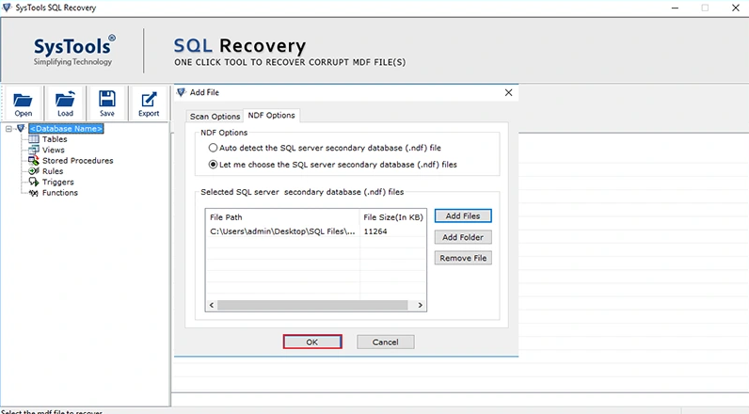Click the Stored Procedures tree icon
This screenshot has width=749, height=414.
(34, 161)
